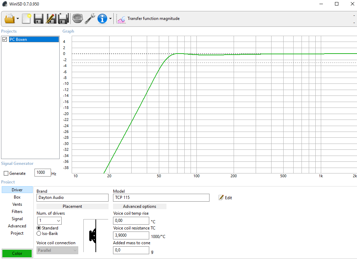Create a new project with blank page icon

click(27, 19)
